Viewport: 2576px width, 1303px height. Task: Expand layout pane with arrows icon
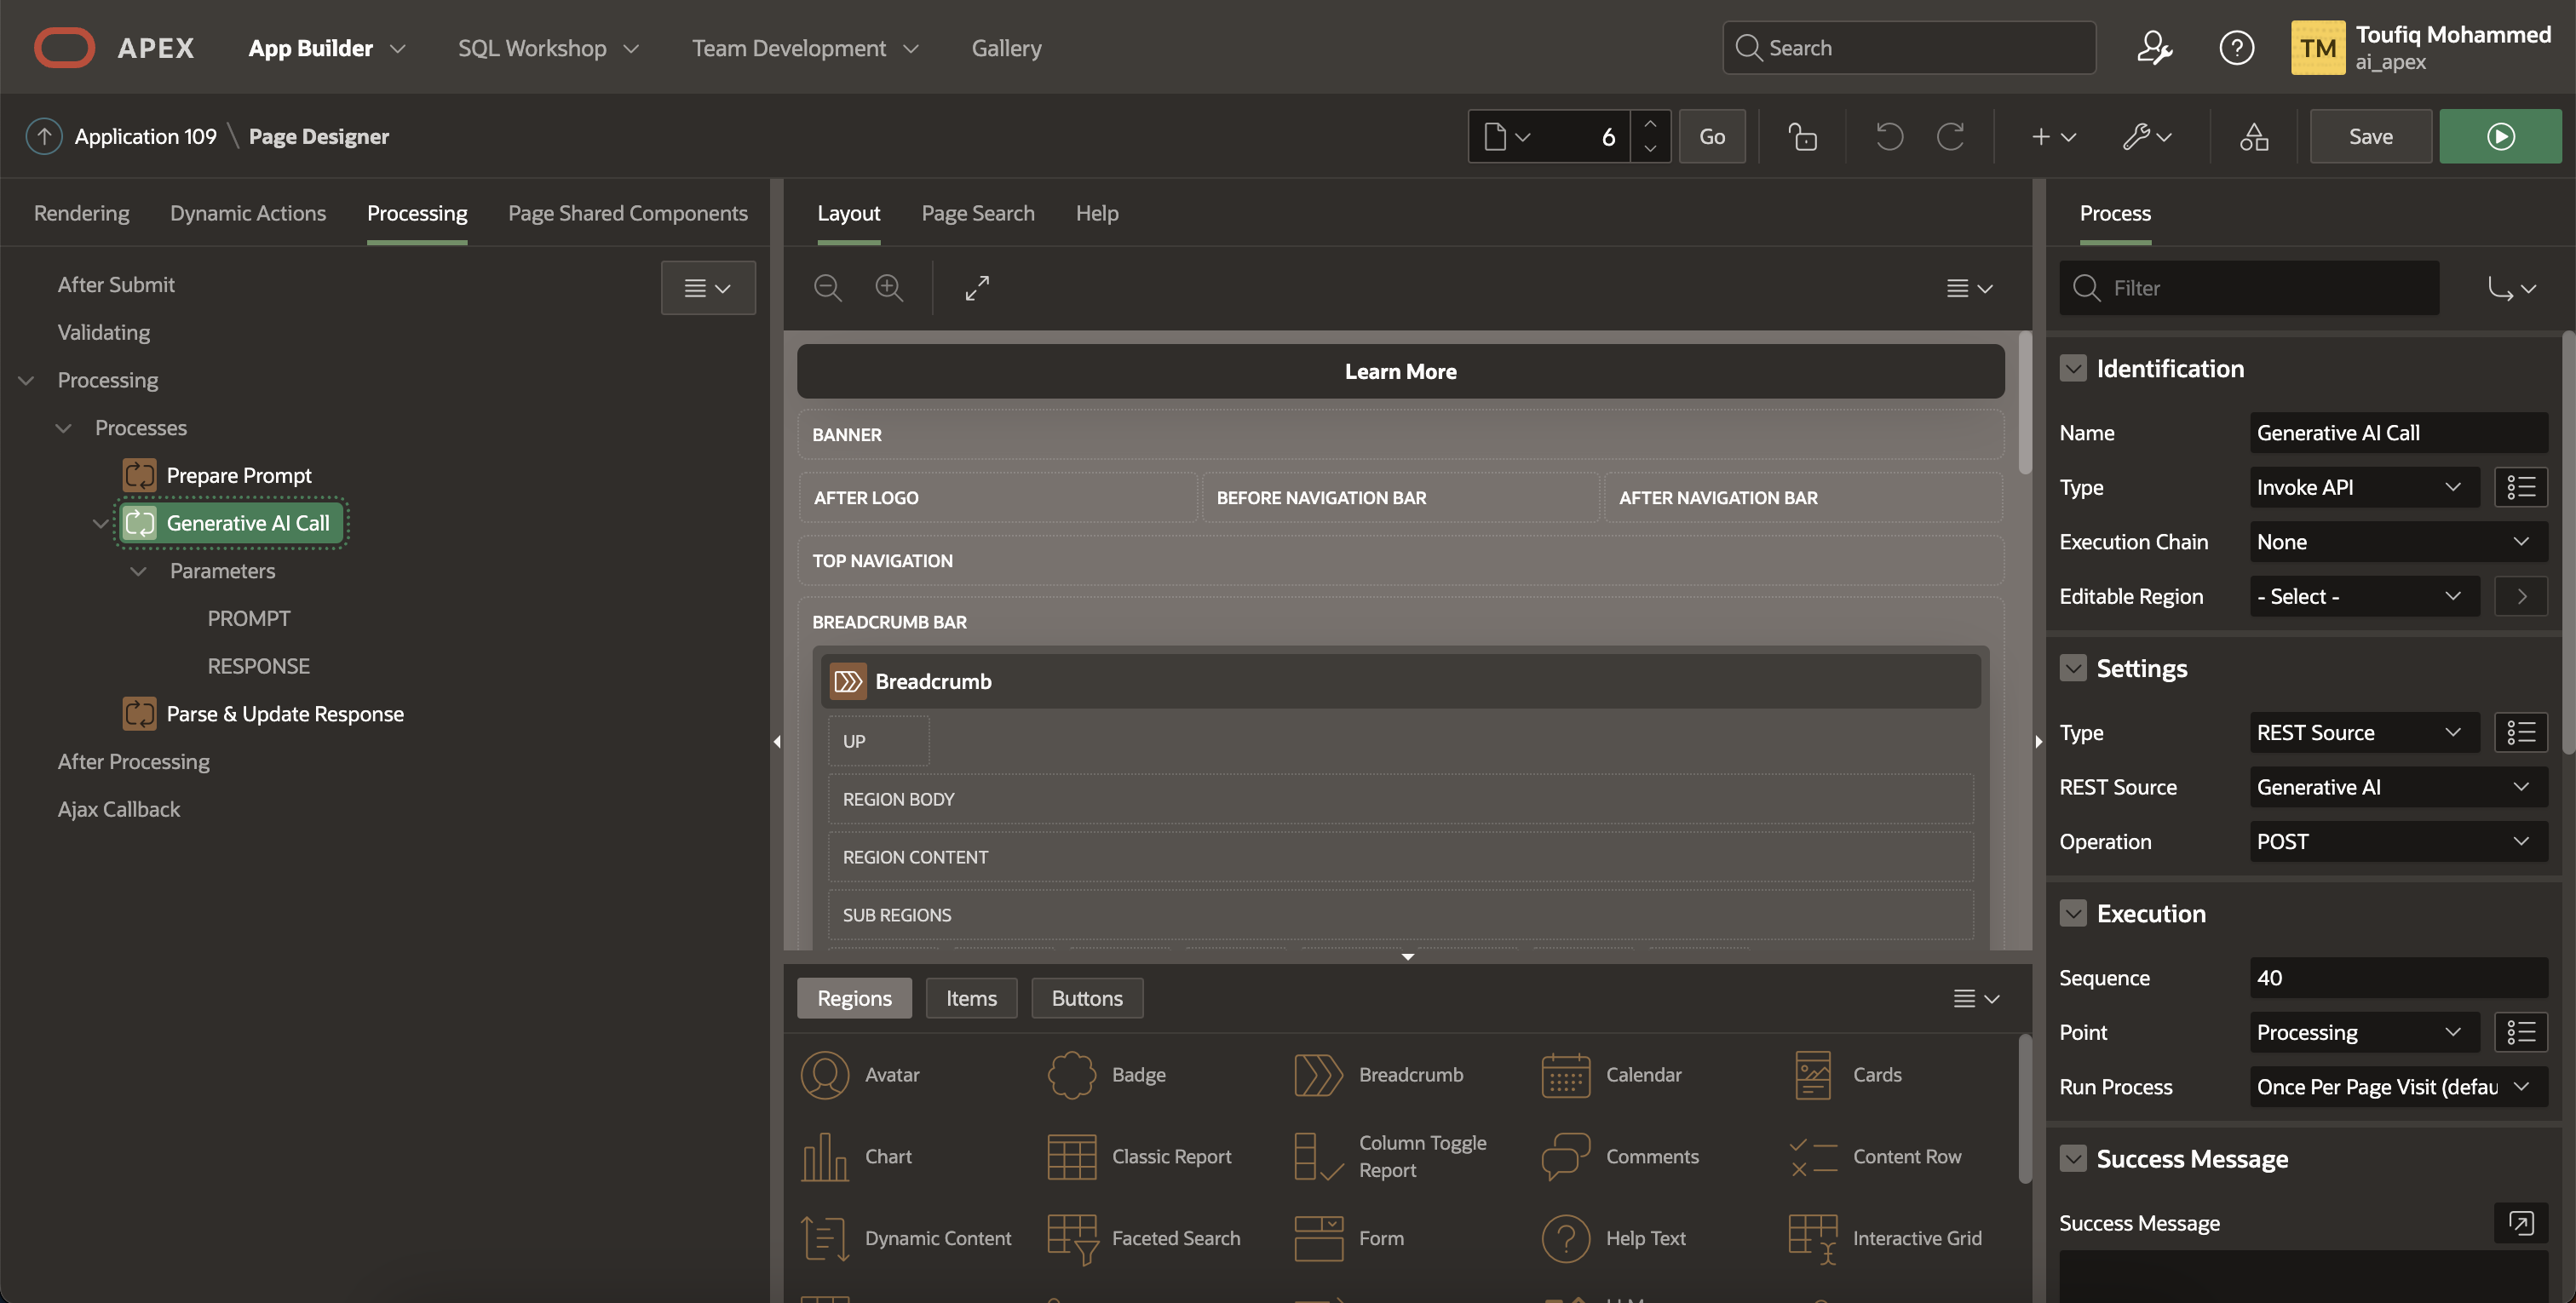point(977,288)
